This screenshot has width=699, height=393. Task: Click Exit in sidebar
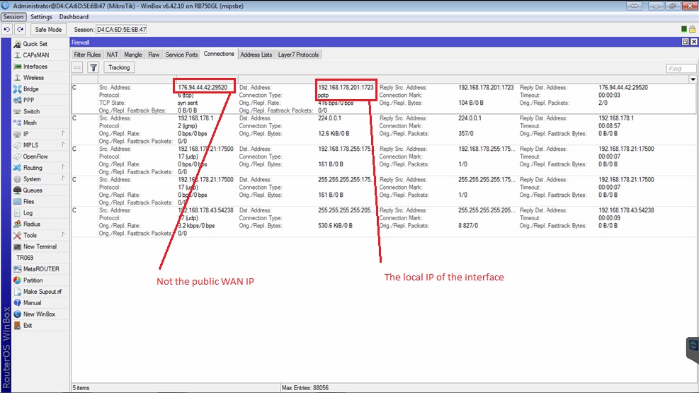(28, 325)
